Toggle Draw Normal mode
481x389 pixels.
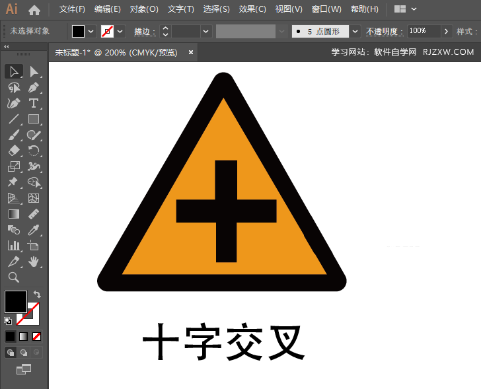pos(11,353)
